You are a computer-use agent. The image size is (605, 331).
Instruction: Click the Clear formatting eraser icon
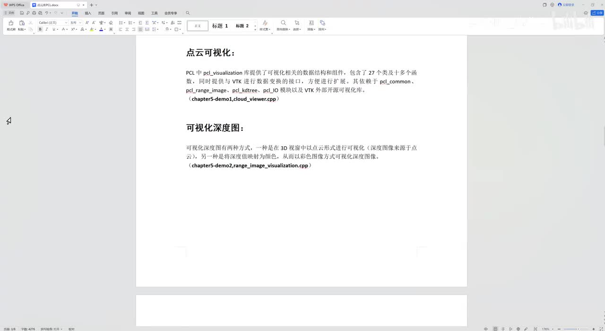coord(111,23)
